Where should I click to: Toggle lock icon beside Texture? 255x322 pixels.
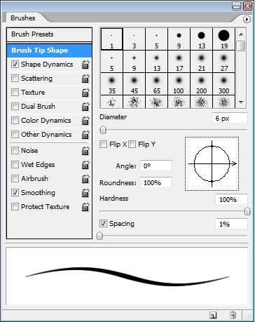(x=85, y=93)
